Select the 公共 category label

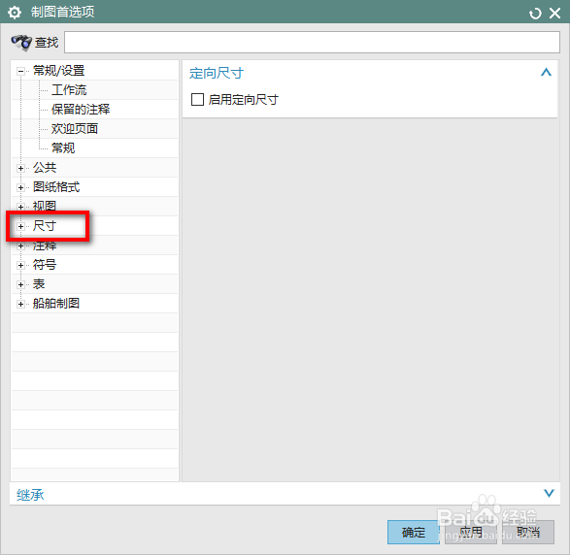click(45, 168)
